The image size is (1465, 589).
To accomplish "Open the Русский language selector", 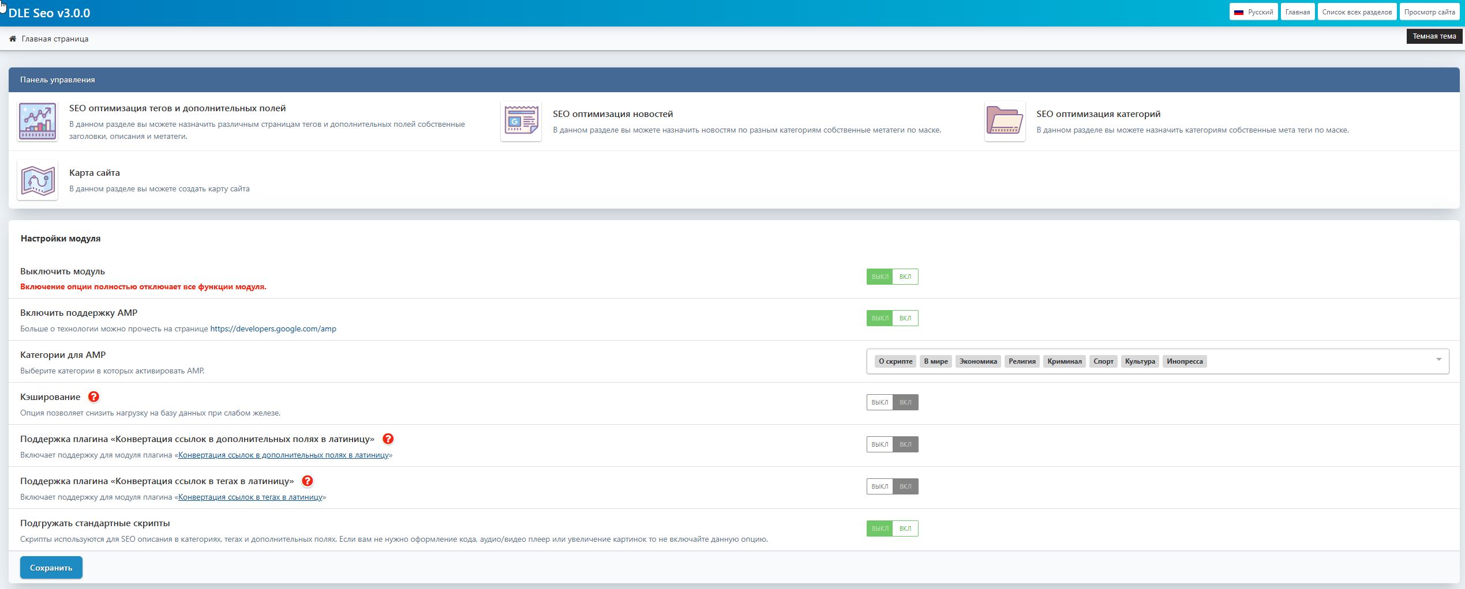I will pyautogui.click(x=1253, y=12).
